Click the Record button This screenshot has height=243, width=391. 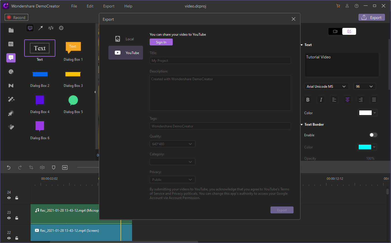(16, 18)
